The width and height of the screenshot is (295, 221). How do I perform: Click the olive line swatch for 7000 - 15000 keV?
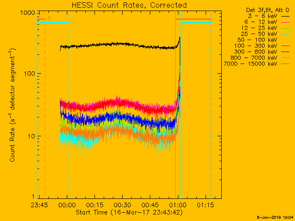(x=285, y=64)
